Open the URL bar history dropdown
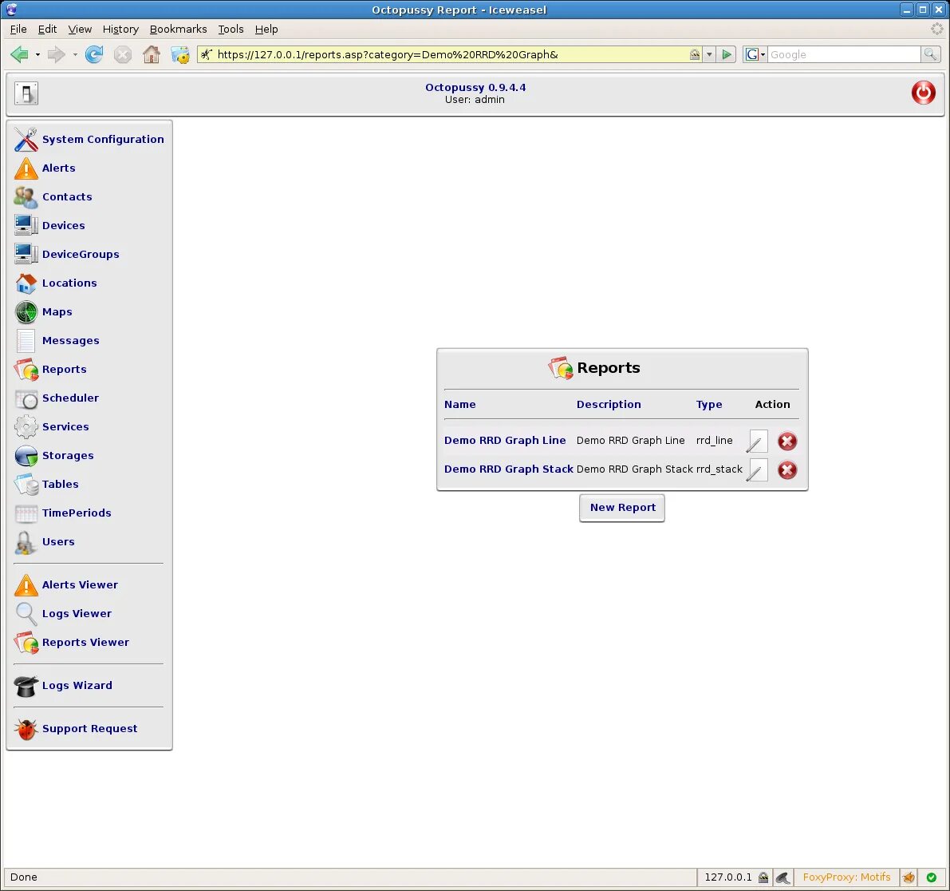Viewport: 950px width, 891px height. (709, 54)
